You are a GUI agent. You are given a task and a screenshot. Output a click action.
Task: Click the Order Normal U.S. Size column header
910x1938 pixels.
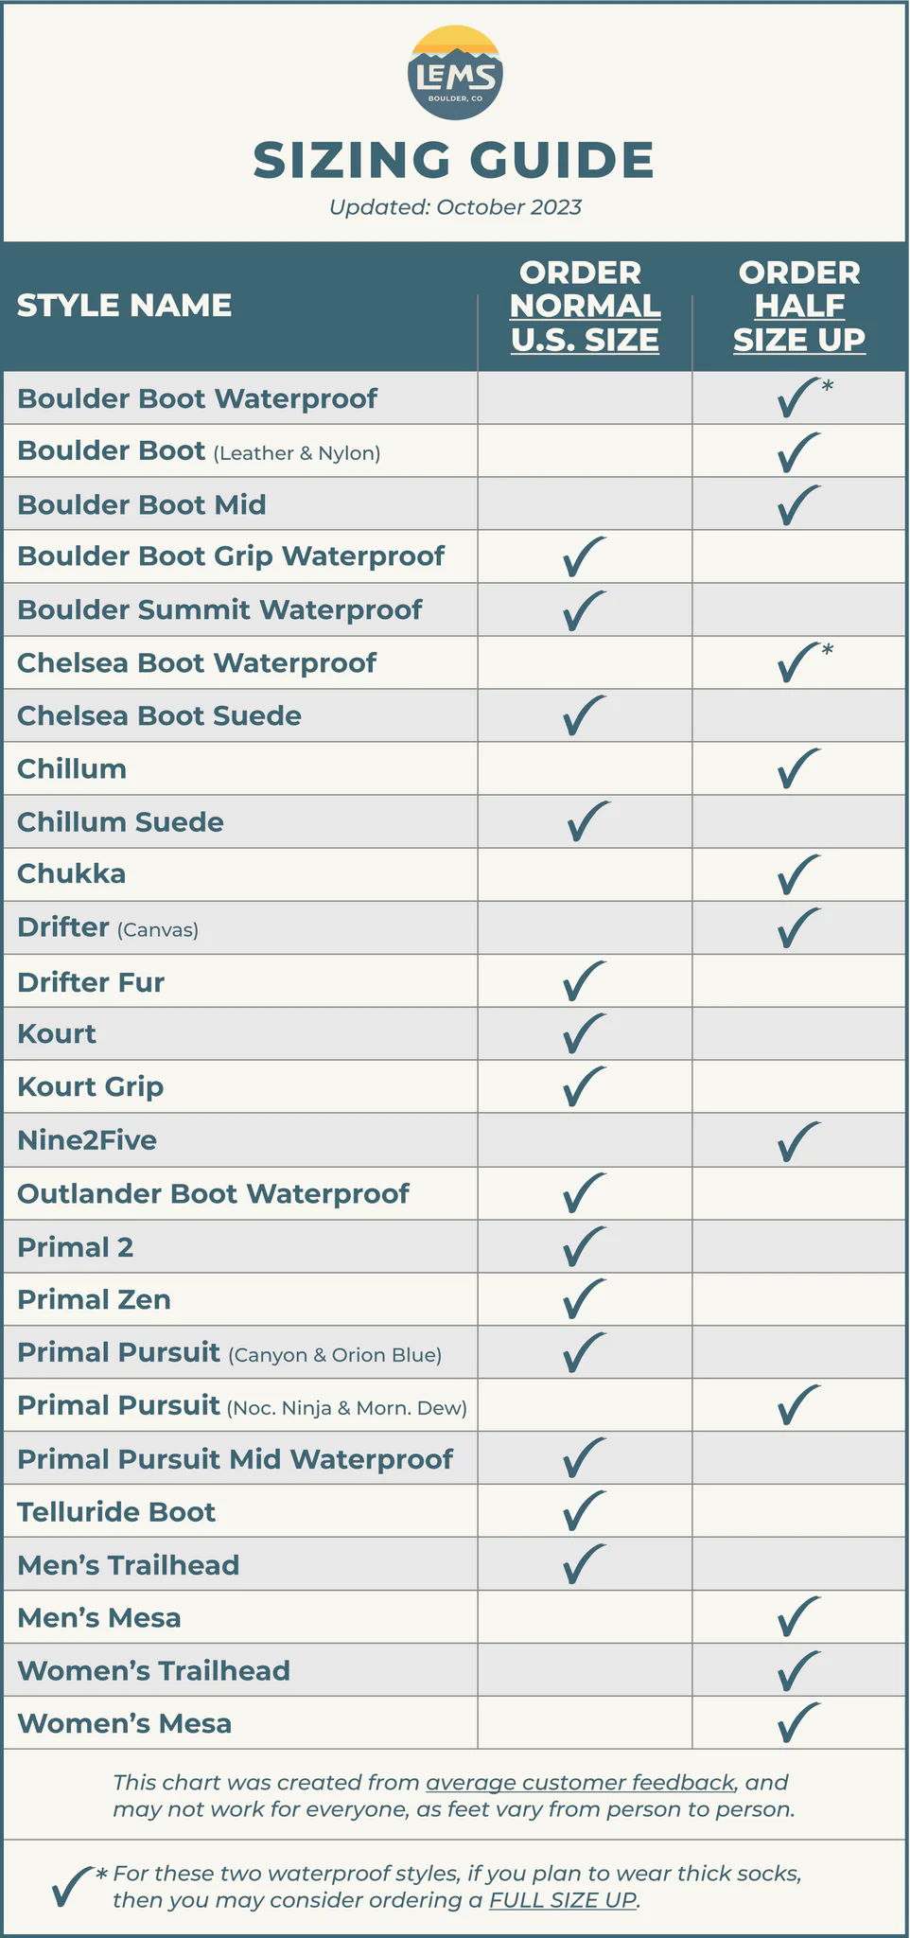(584, 306)
